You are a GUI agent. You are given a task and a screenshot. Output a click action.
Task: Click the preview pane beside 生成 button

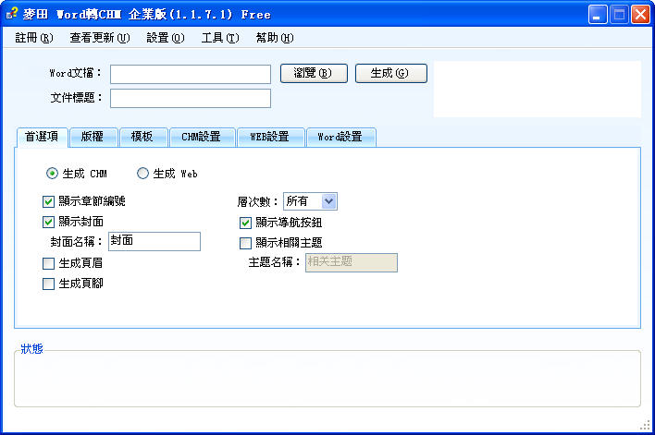click(538, 90)
